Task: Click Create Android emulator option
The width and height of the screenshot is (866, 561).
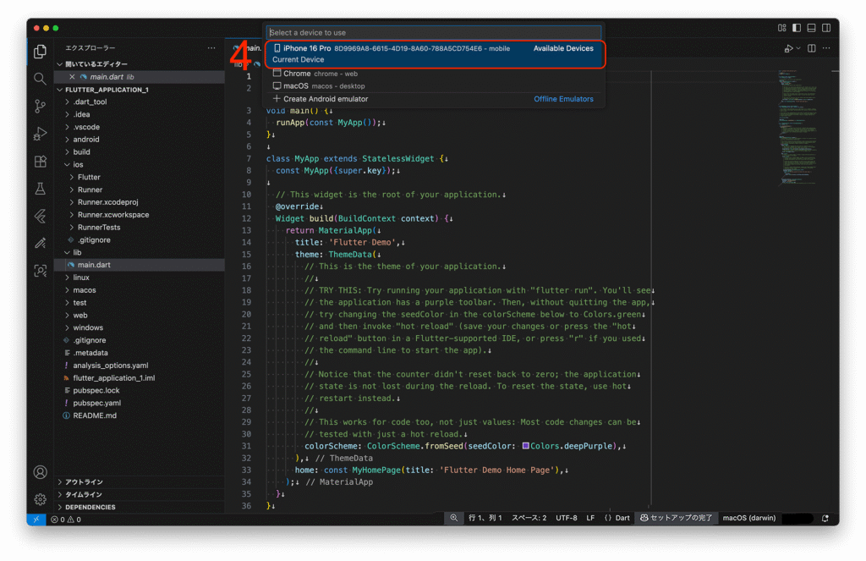Action: tap(325, 99)
